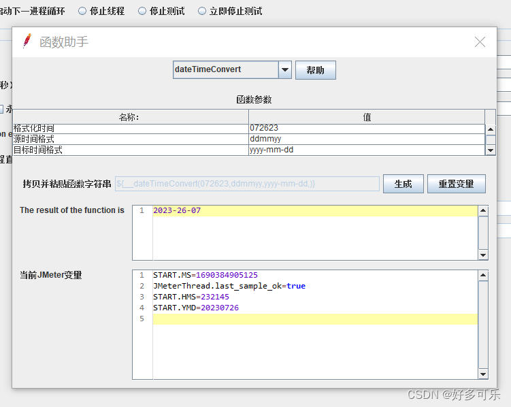Image resolution: width=511 pixels, height=407 pixels.
Task: Click the variables panel scroll down arrow
Action: click(483, 374)
